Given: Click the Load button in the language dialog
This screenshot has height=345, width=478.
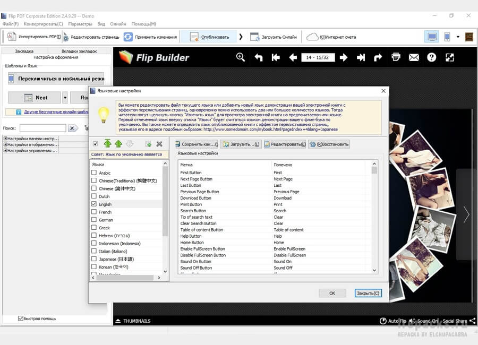Looking at the screenshot, I should 241,144.
